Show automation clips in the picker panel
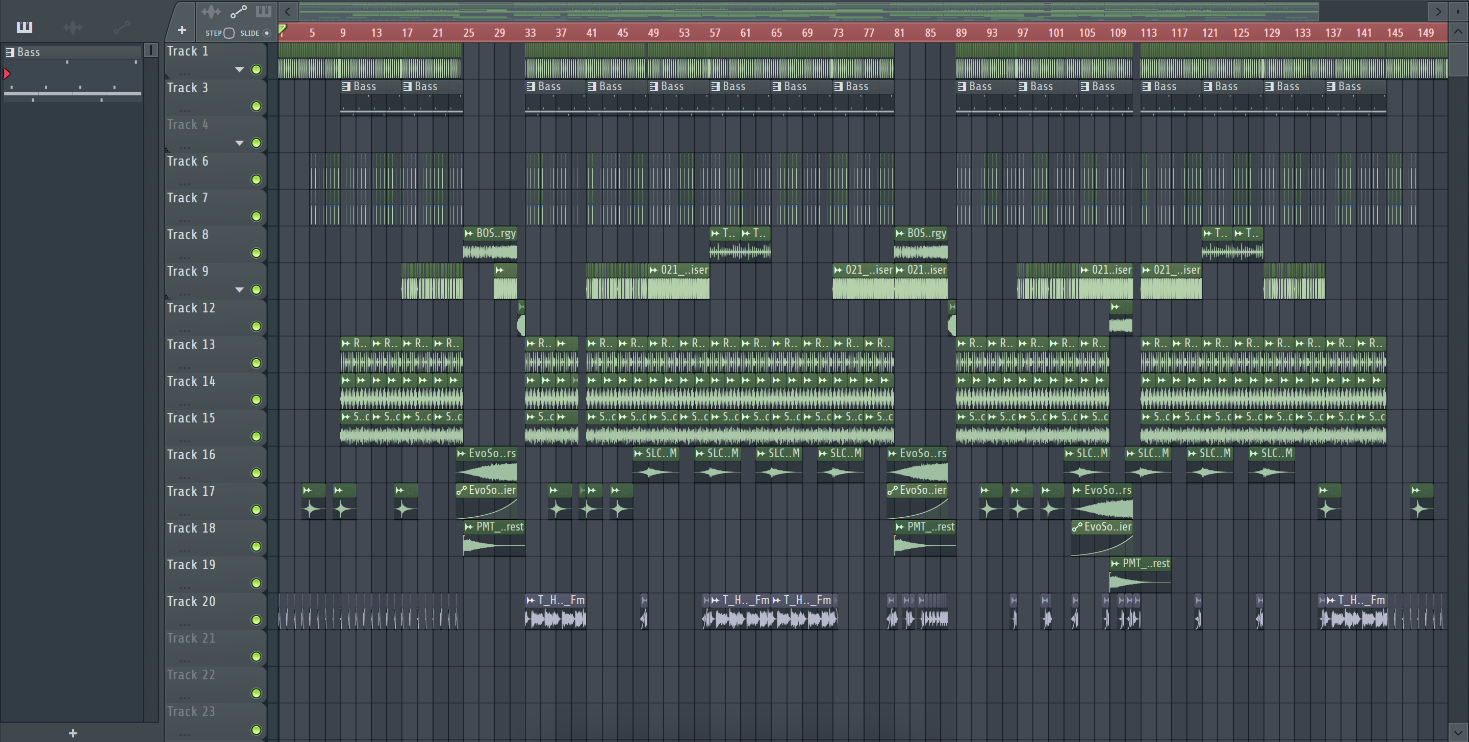The image size is (1469, 742). (x=121, y=27)
